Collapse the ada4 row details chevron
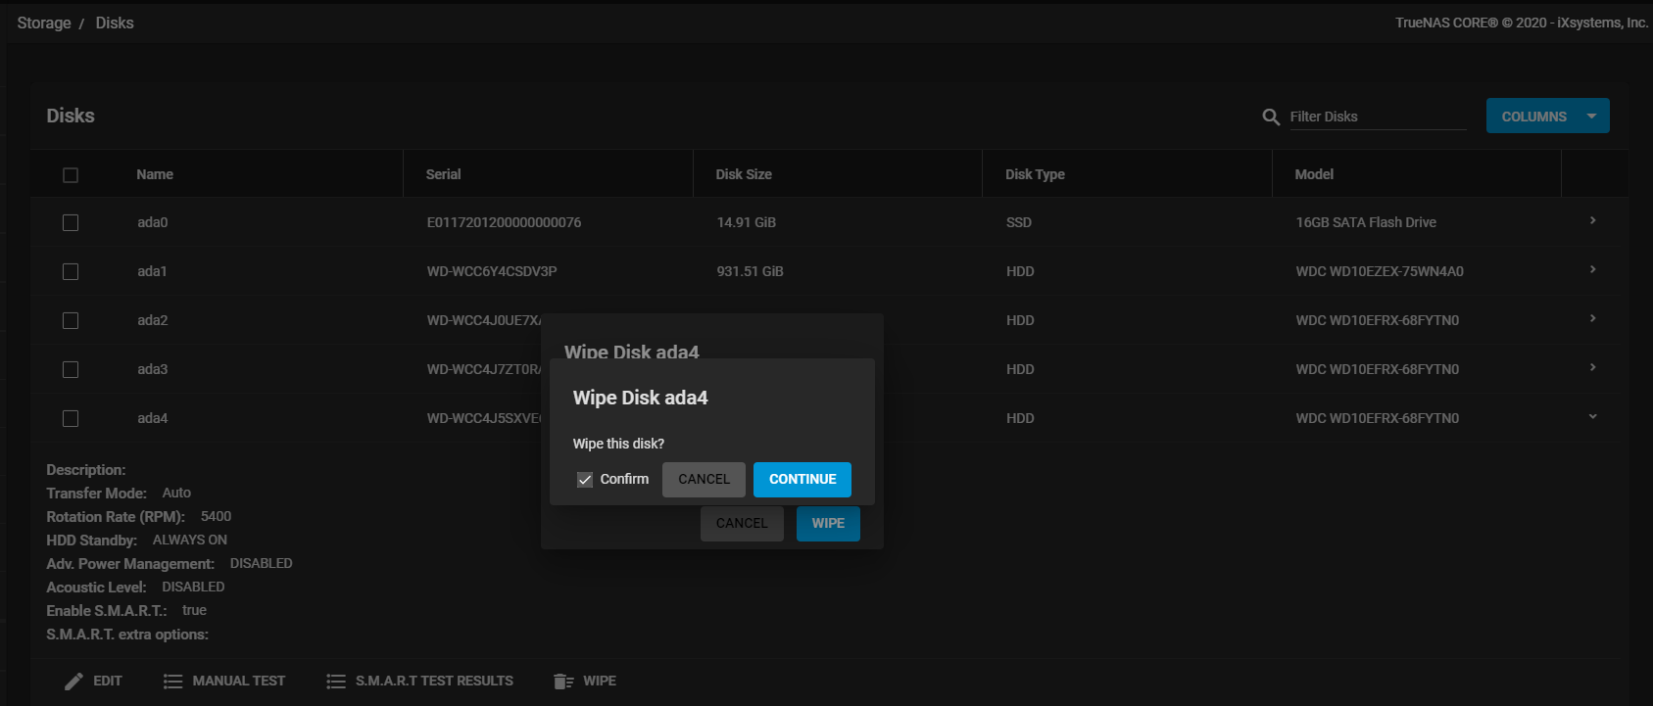The height and width of the screenshot is (706, 1653). tap(1592, 417)
